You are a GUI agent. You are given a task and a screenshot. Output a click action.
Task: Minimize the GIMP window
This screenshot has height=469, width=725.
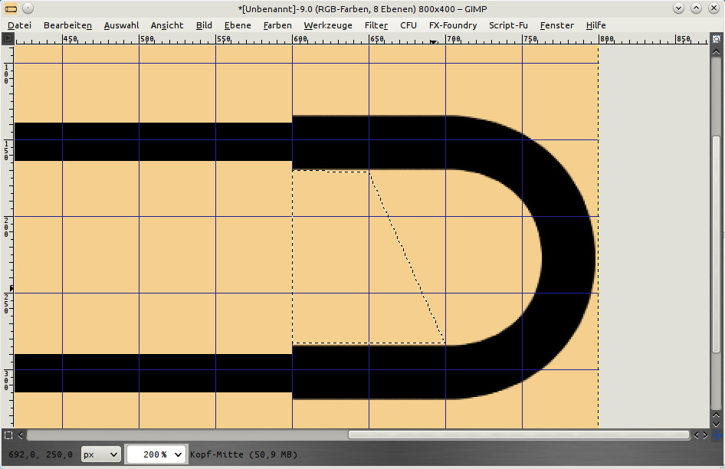pos(679,8)
